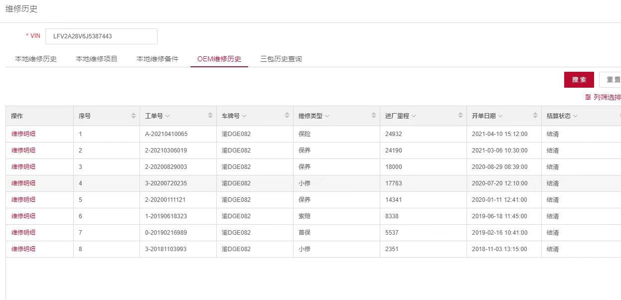621x300 pixels.
Task: View 维修明细 for the 索赔 row 6
Action: click(23, 216)
